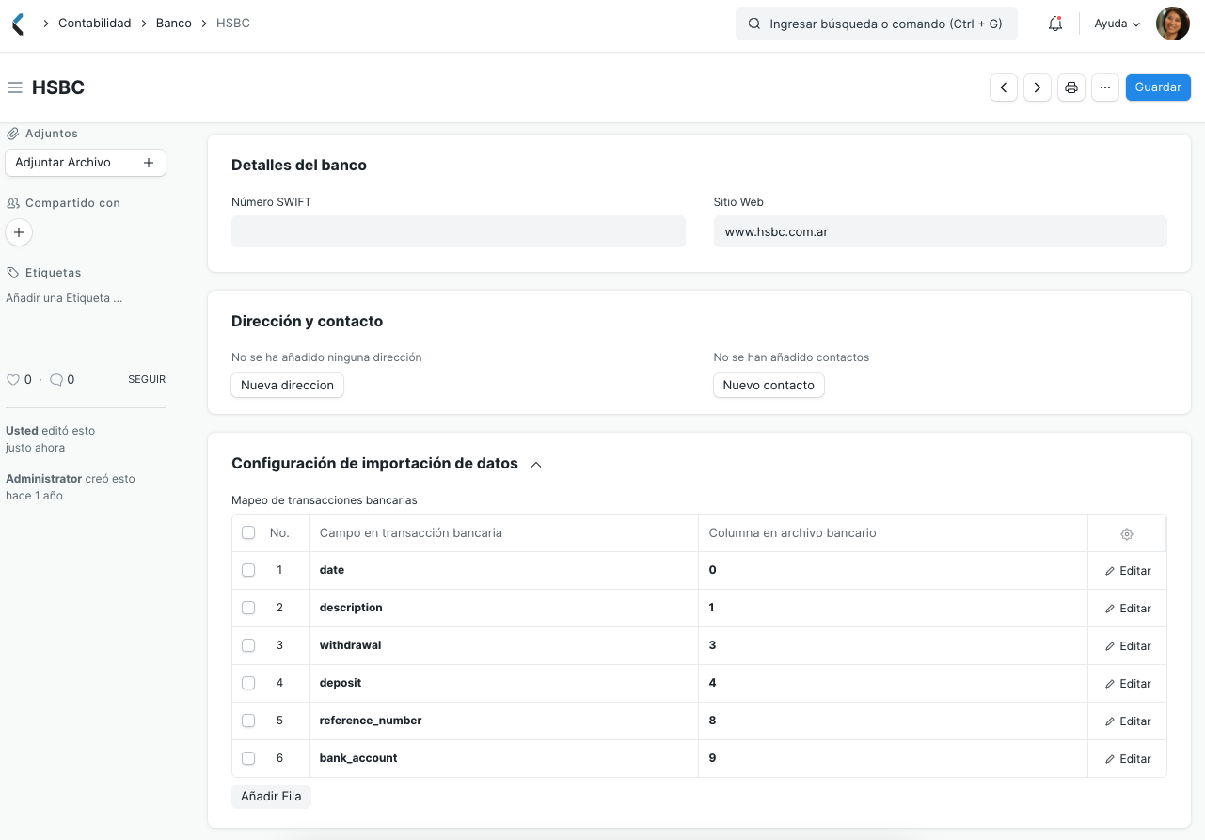Click the withdrawal column value 3
This screenshot has height=840, width=1205.
(x=893, y=645)
